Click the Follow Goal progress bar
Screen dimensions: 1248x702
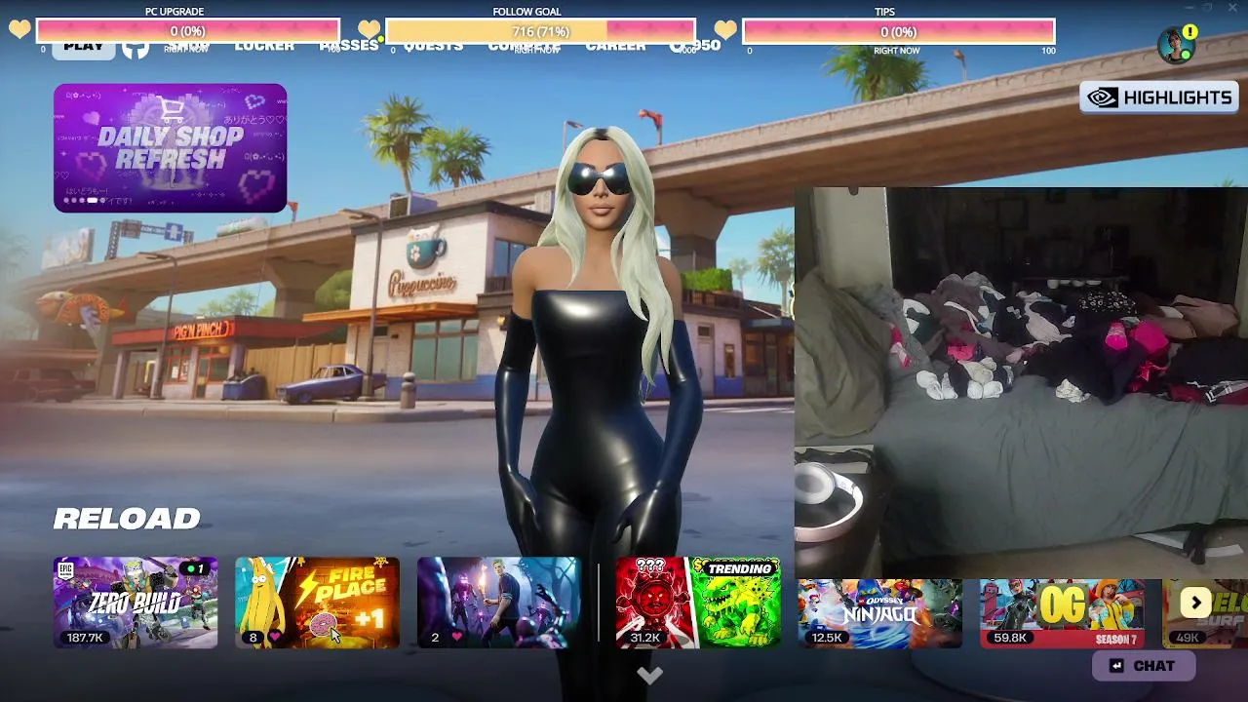point(540,31)
